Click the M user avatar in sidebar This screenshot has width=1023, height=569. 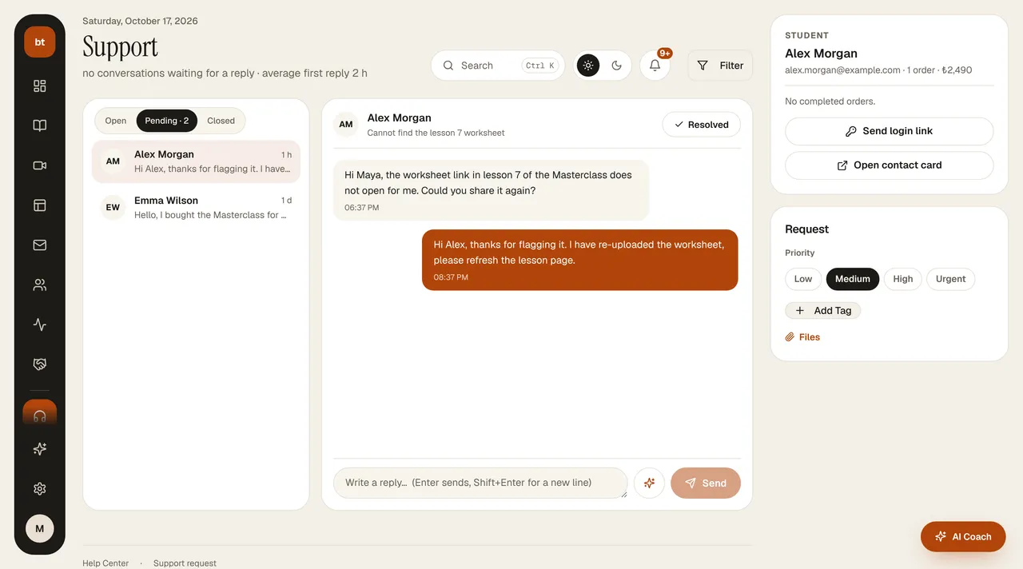[x=40, y=529]
